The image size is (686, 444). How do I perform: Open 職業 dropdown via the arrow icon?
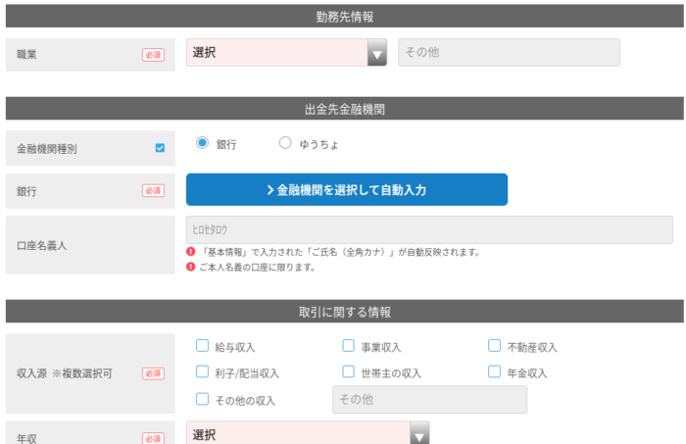click(377, 53)
